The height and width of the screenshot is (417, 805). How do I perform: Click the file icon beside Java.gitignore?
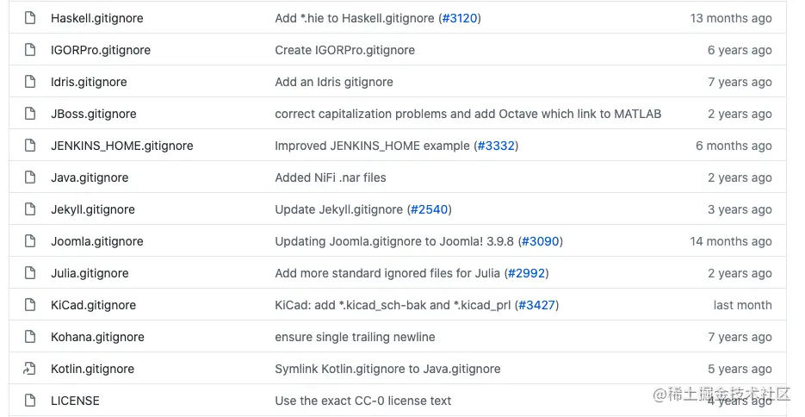[x=30, y=177]
